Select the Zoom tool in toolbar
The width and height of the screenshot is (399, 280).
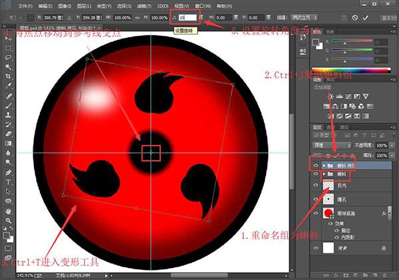(x=8, y=220)
